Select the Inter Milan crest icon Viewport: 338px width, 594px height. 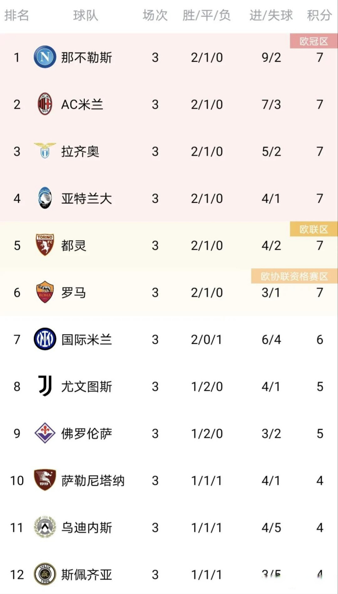pyautogui.click(x=45, y=339)
